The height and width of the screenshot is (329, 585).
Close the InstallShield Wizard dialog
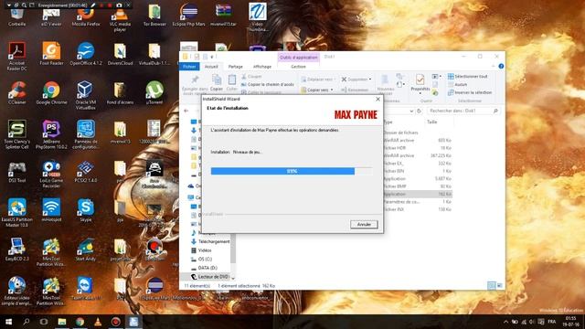point(378,100)
